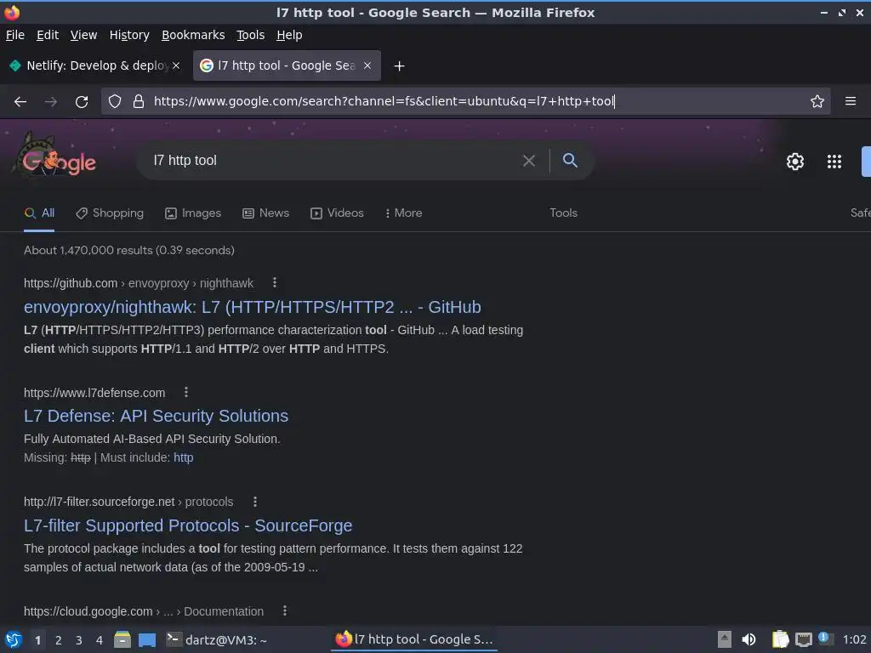
Task: Click the show desktop taskbar icon
Action: [x=147, y=639]
